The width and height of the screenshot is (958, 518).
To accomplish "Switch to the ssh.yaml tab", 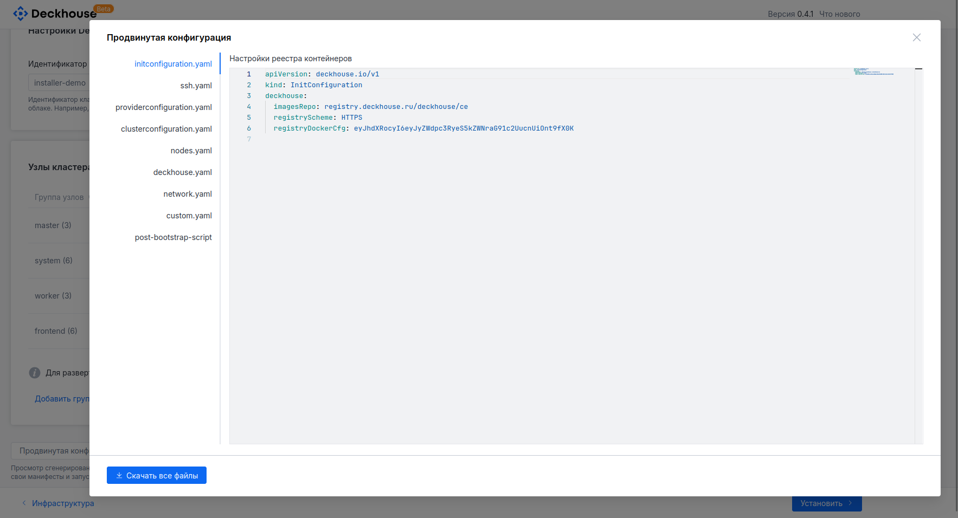I will pos(196,86).
